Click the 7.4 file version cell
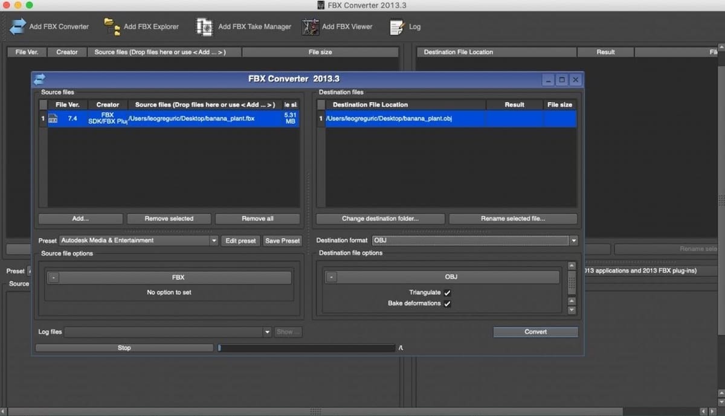The width and height of the screenshot is (725, 416). 72,118
